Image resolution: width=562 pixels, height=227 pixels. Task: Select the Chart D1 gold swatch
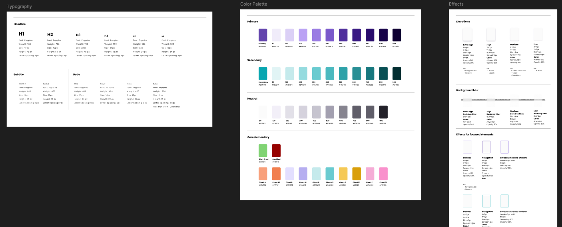[x=357, y=174]
